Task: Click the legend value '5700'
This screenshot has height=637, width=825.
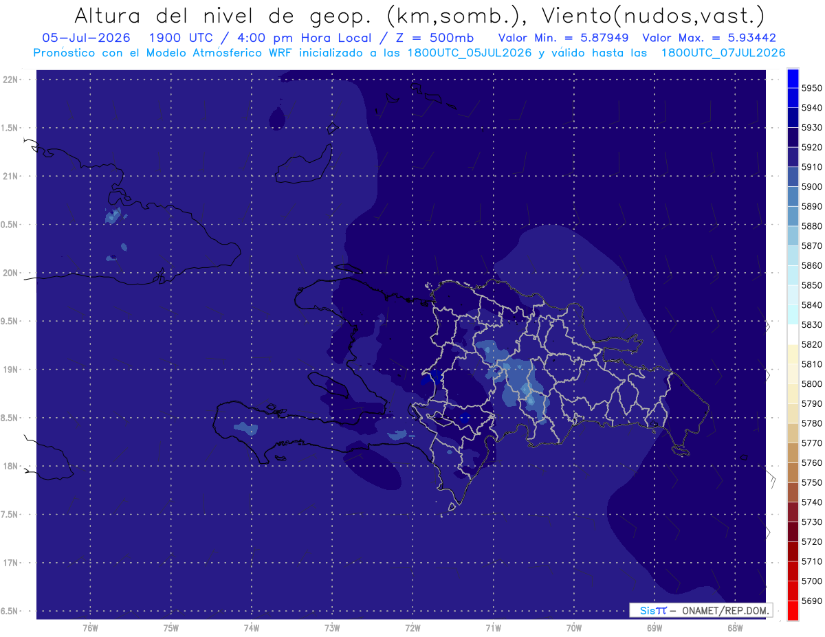Action: pos(811,581)
